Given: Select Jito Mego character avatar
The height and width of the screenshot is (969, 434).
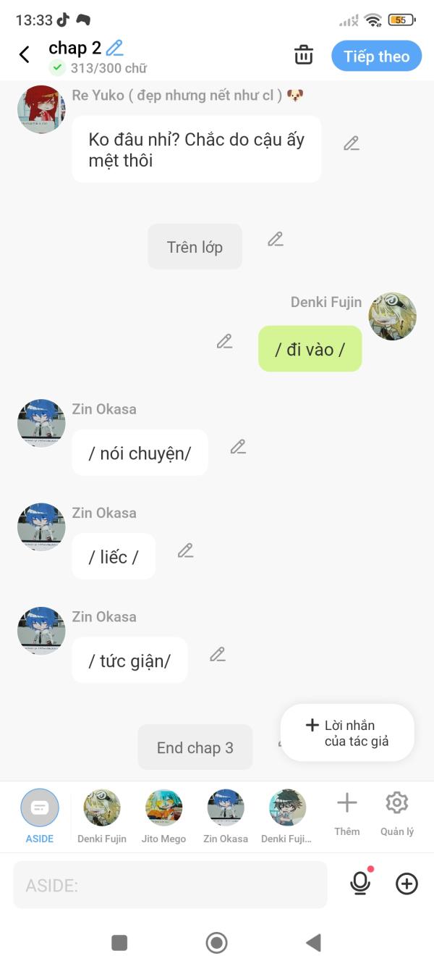Looking at the screenshot, I should [x=163, y=816].
